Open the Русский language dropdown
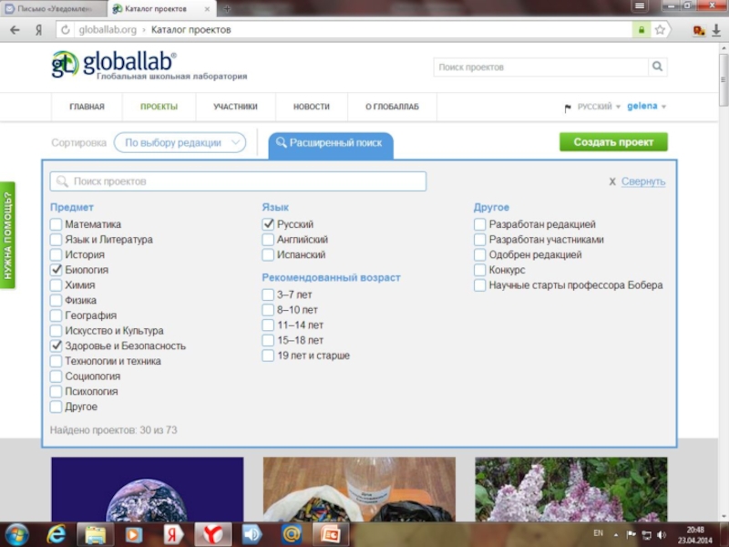This screenshot has width=729, height=547. click(599, 107)
